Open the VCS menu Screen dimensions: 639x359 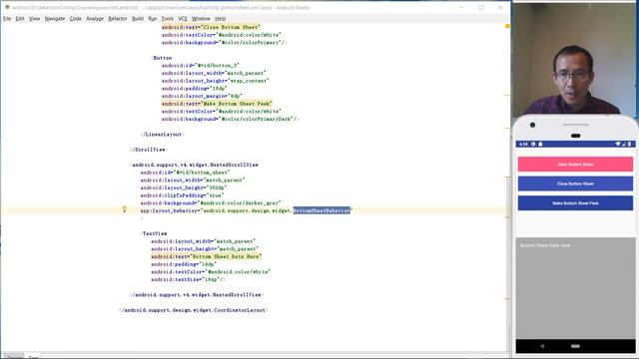click(x=182, y=19)
